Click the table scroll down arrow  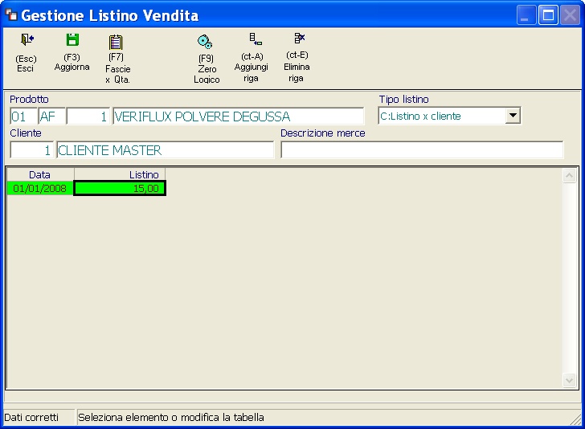(x=569, y=381)
